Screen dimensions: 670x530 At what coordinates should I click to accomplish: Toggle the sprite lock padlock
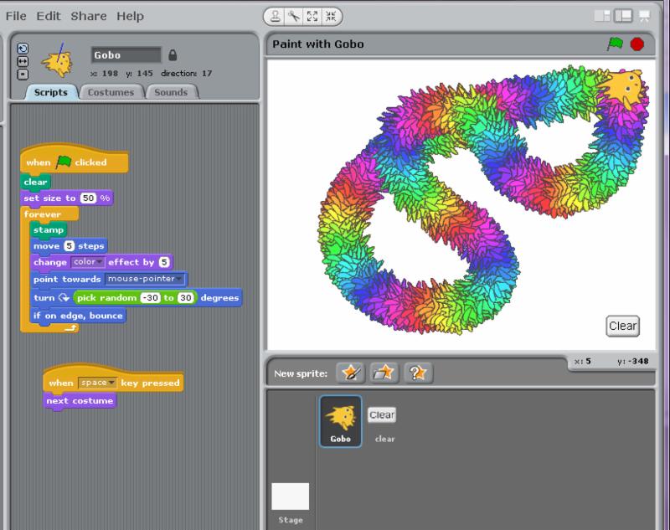[x=173, y=54]
